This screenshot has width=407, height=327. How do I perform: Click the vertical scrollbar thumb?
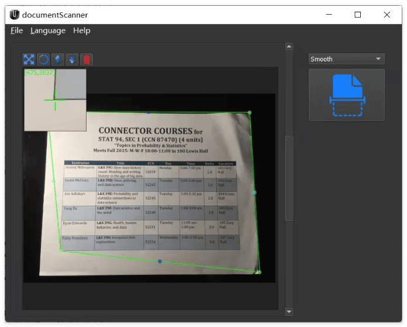[289, 178]
